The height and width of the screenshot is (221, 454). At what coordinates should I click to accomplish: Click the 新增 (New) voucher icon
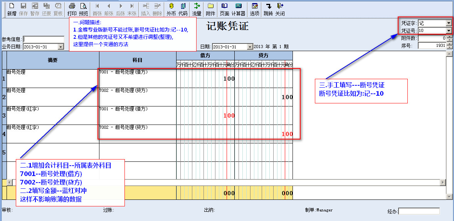coord(12,9)
